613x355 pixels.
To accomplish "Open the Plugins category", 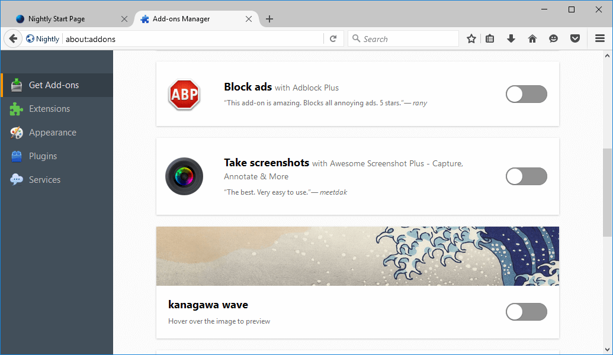I will pos(57,156).
